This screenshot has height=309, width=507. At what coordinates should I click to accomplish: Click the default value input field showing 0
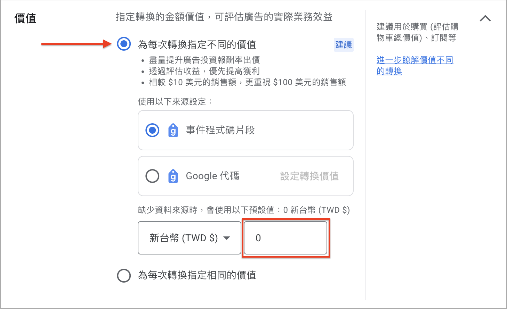285,238
